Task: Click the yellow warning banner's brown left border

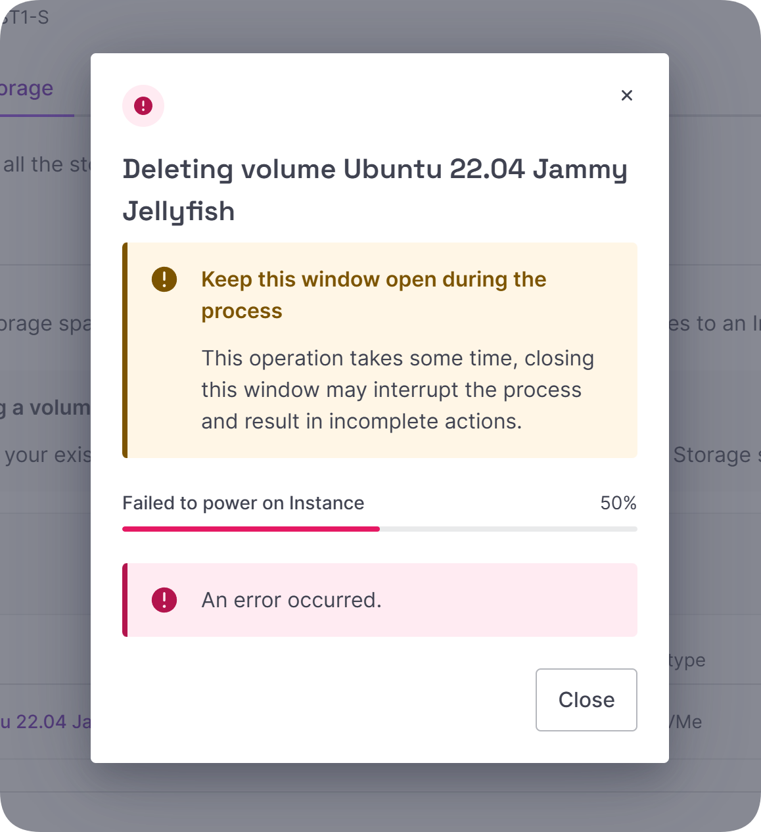Action: pyautogui.click(x=125, y=350)
